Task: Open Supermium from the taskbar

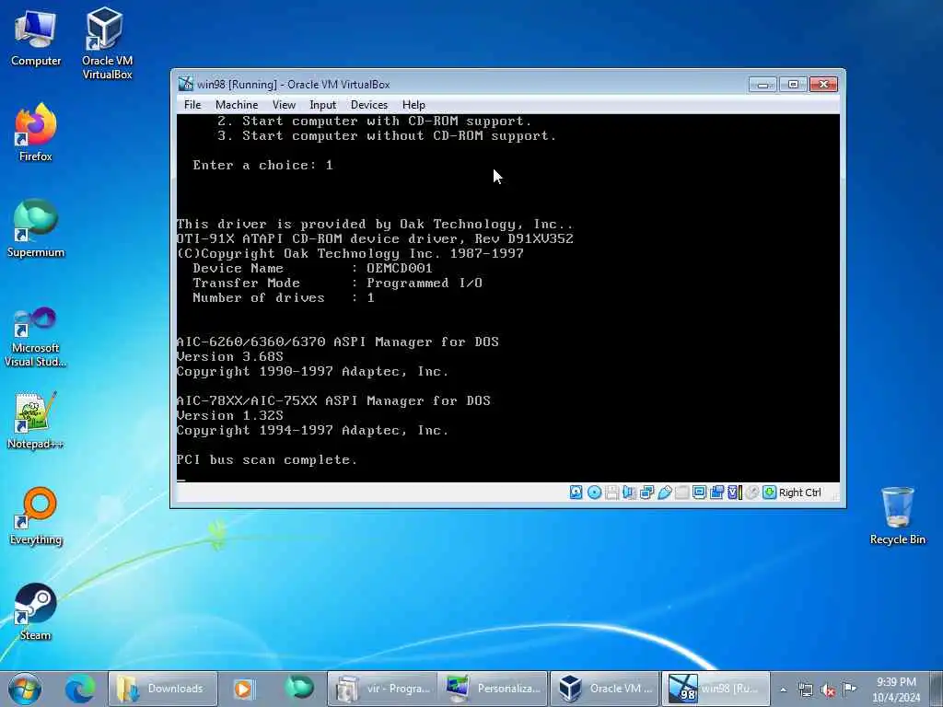Action: (x=299, y=689)
